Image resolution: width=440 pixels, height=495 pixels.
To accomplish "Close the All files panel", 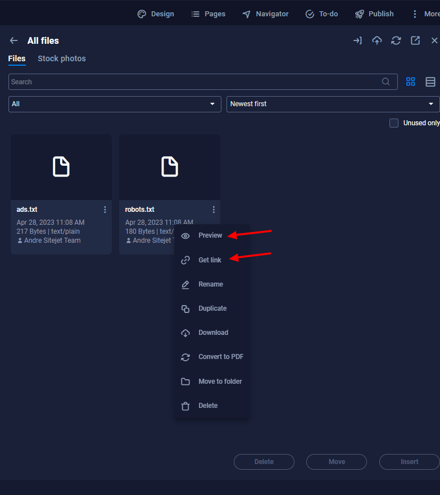I will click(434, 40).
